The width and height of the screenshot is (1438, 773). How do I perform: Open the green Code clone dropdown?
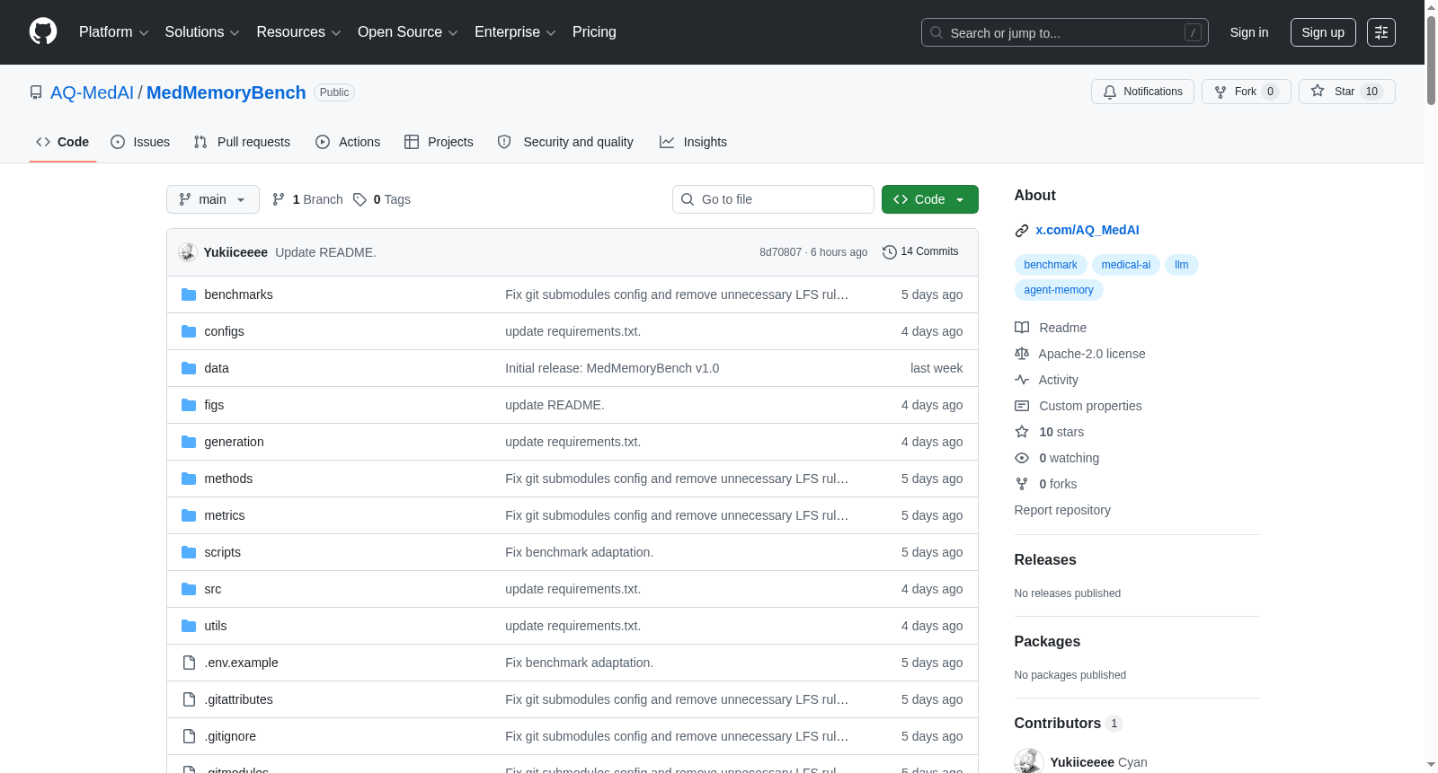pos(929,199)
